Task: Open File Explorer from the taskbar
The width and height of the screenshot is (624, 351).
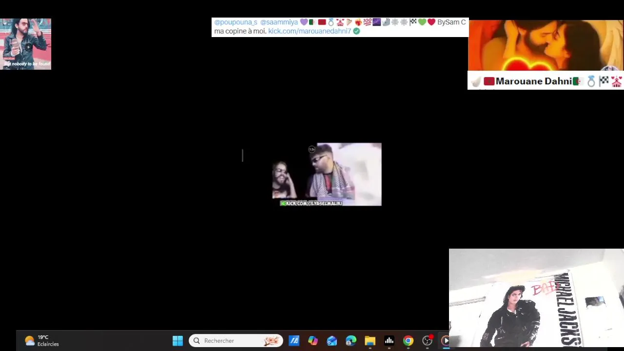Action: pos(370,341)
